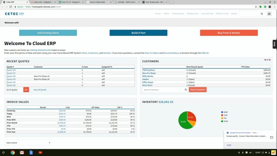Open Quote 108 in Recent Quotes

(11, 70)
